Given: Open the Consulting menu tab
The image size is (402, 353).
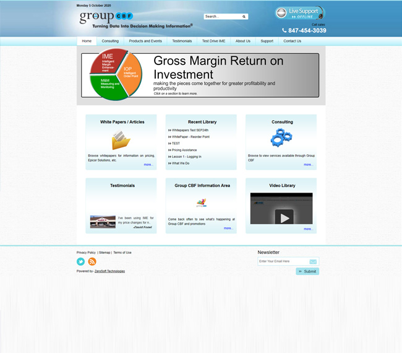Looking at the screenshot, I should [x=110, y=41].
